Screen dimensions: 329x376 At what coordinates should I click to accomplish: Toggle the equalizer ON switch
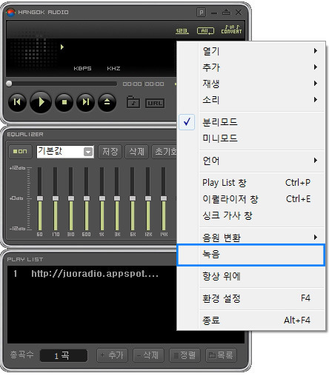(x=20, y=151)
